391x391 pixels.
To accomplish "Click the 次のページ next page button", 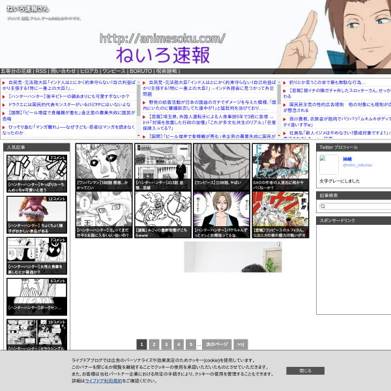I will click(217, 344).
